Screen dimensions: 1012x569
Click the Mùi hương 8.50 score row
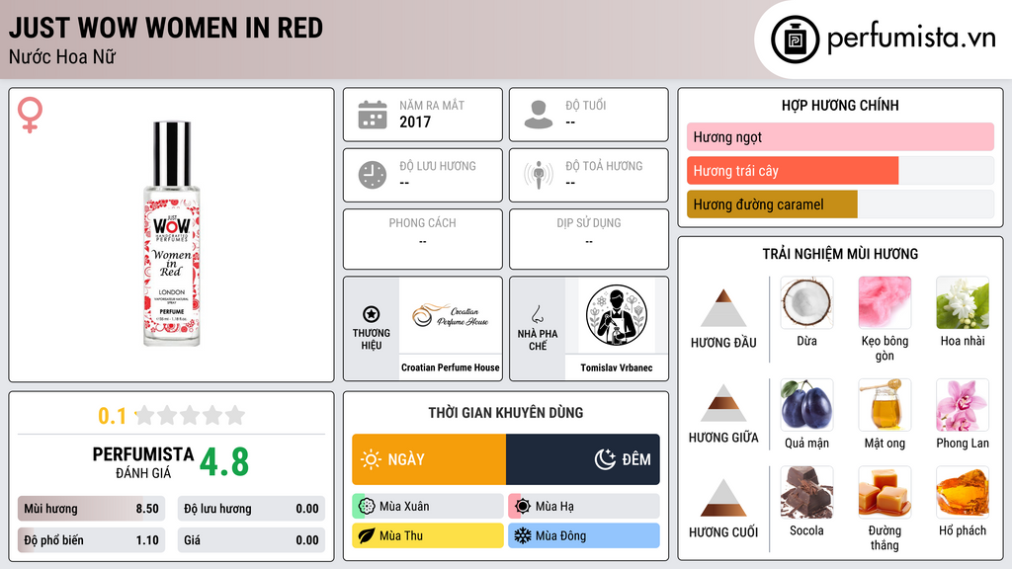(91, 509)
